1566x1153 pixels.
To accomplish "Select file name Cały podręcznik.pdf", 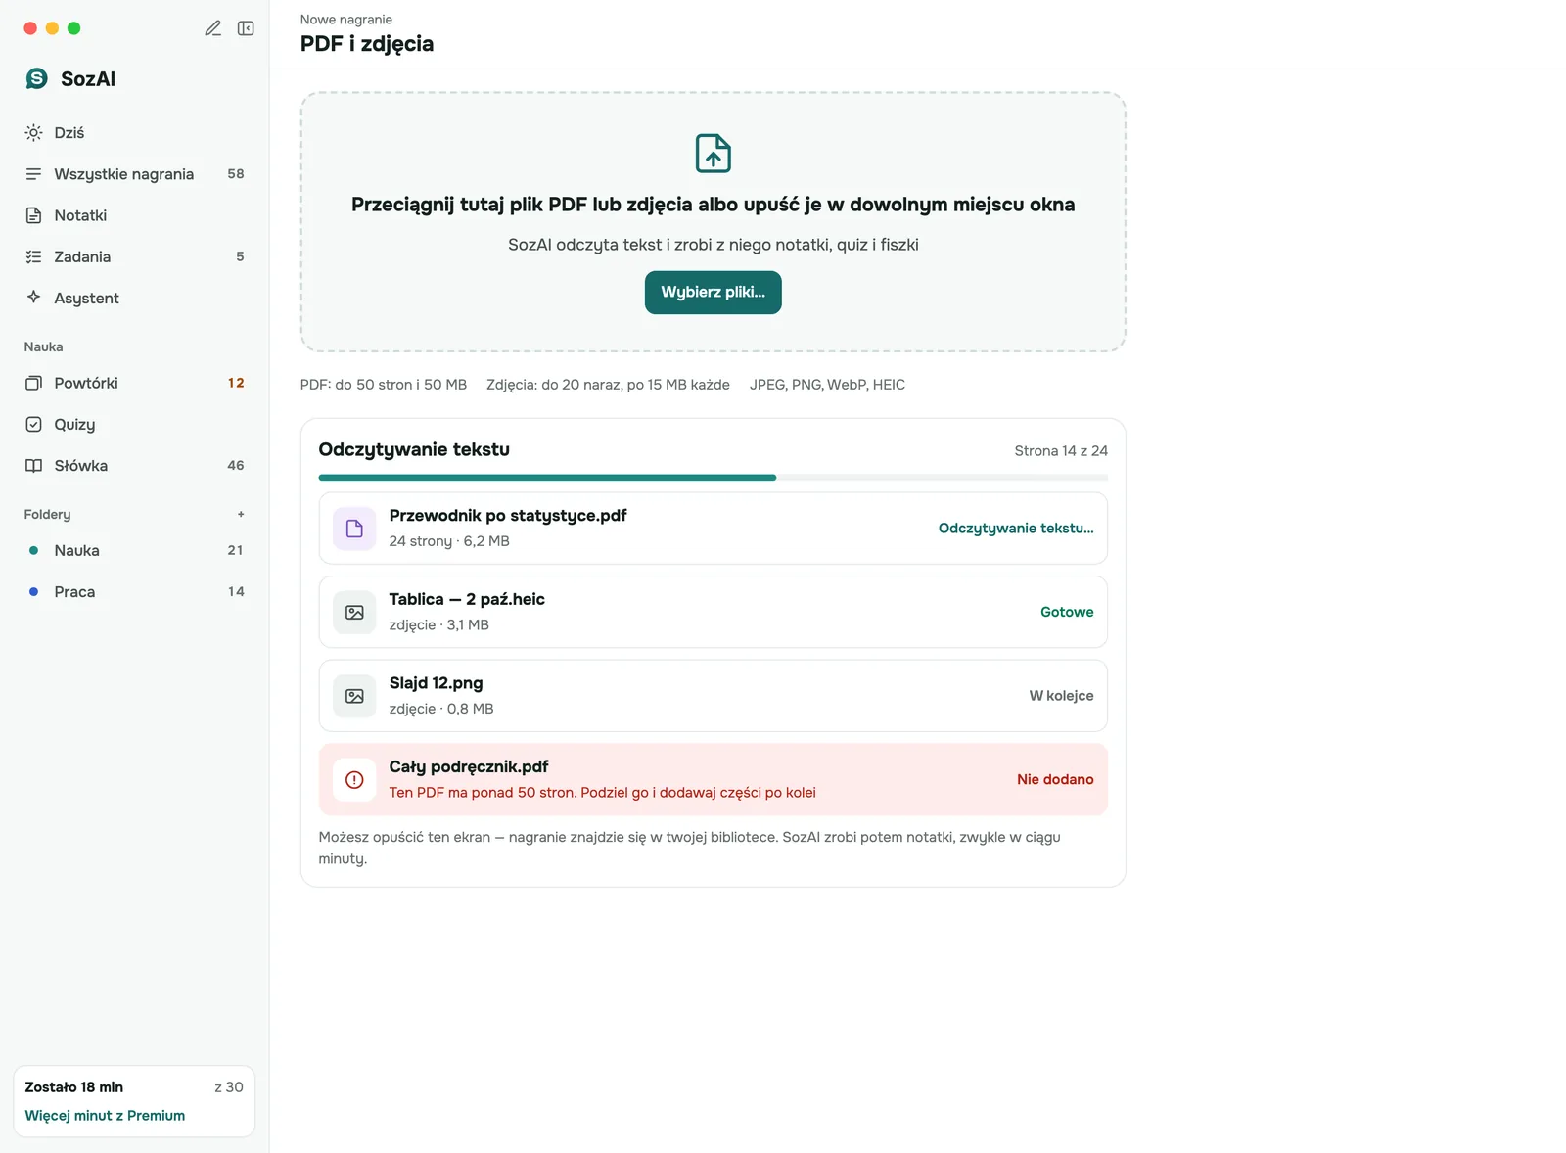I will click(469, 766).
